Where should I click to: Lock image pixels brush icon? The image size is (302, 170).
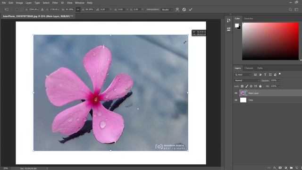point(247,86)
